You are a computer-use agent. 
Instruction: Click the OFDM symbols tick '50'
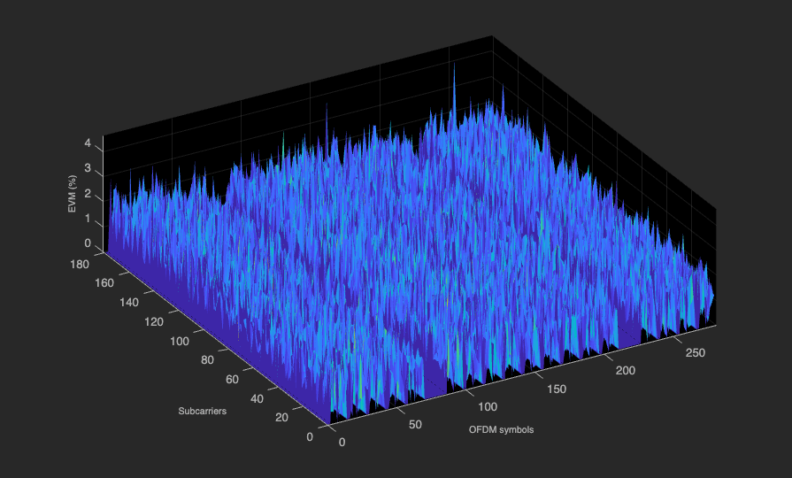click(x=415, y=425)
